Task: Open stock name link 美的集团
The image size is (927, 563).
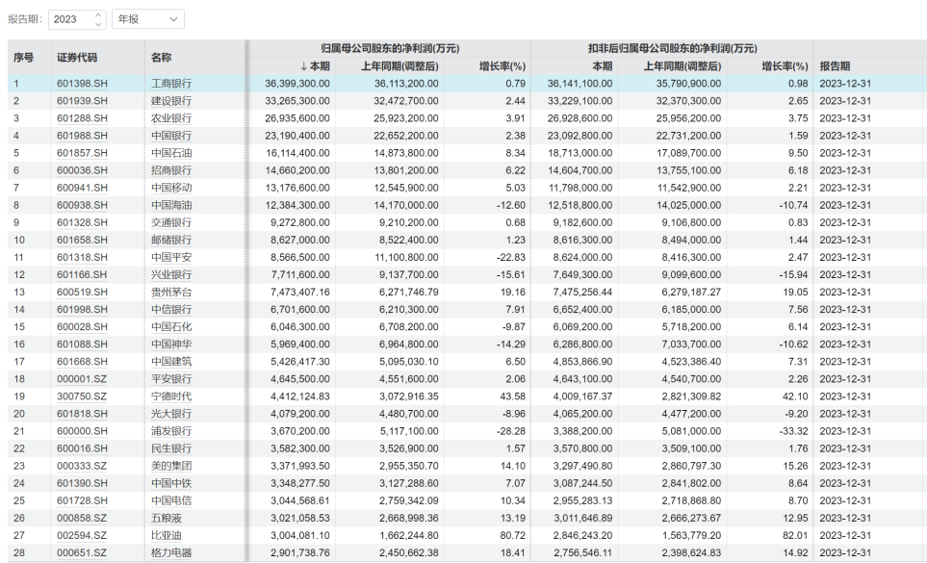Action: point(170,466)
